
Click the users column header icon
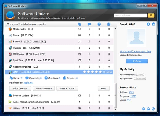[79, 24]
